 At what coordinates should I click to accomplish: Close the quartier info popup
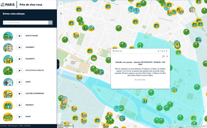pos(167,56)
